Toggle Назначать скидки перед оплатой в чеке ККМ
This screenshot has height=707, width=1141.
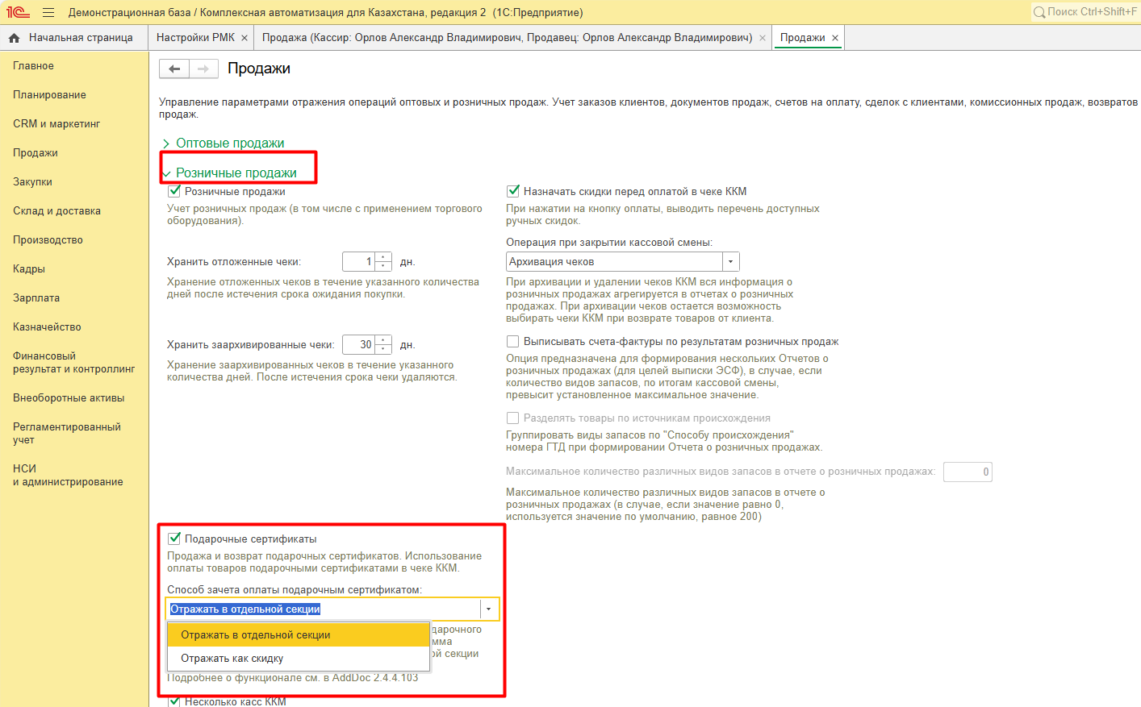point(512,192)
